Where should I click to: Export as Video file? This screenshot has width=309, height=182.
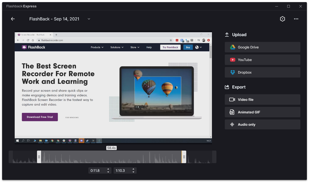tap(262, 100)
